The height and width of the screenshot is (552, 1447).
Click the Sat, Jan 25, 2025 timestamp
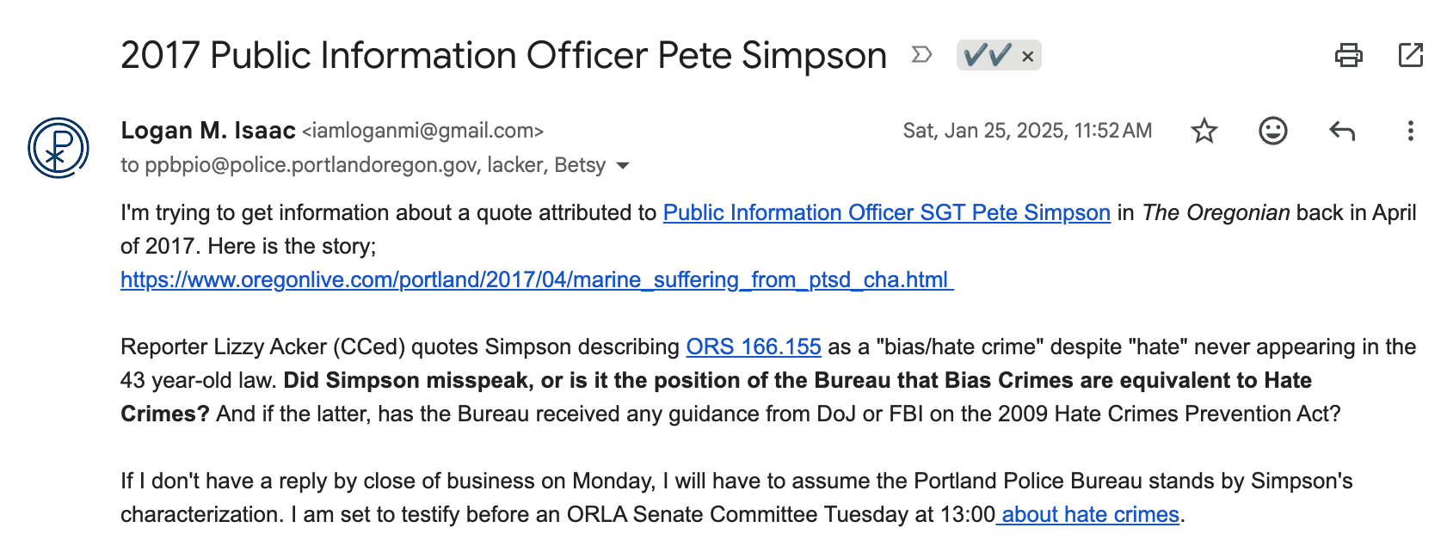[1027, 131]
